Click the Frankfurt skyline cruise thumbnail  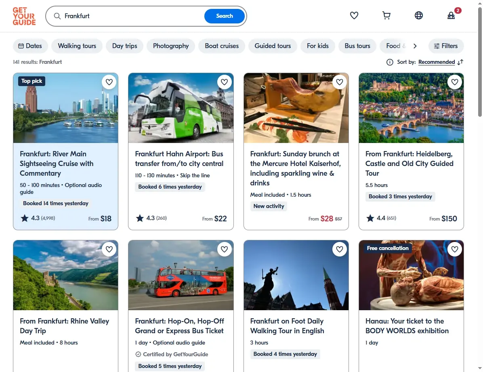[x=65, y=108]
